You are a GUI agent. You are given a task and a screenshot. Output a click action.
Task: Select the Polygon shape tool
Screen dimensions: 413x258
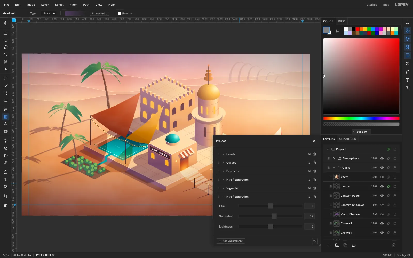coord(5,172)
